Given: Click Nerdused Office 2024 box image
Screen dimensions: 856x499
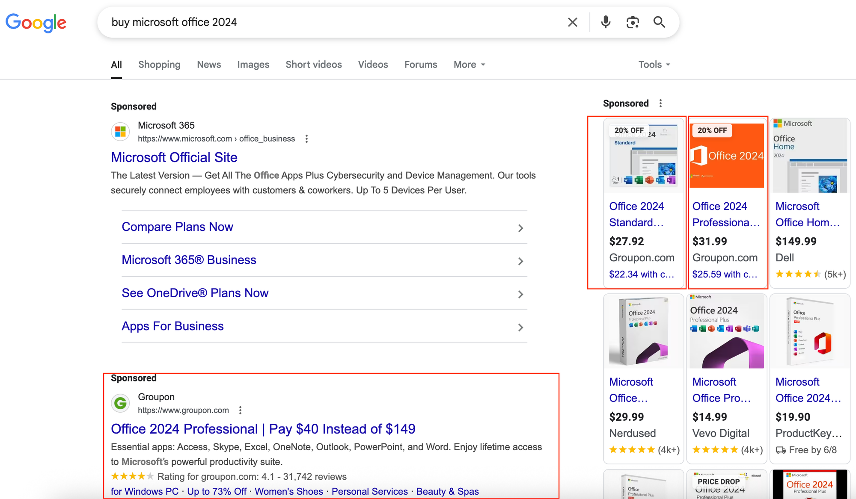Looking at the screenshot, I should (643, 331).
